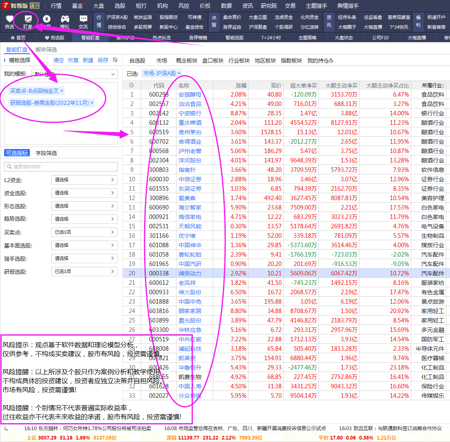The width and height of the screenshot is (450, 442).
Task: Open the 选股 top menu
Action: click(x=120, y=6)
